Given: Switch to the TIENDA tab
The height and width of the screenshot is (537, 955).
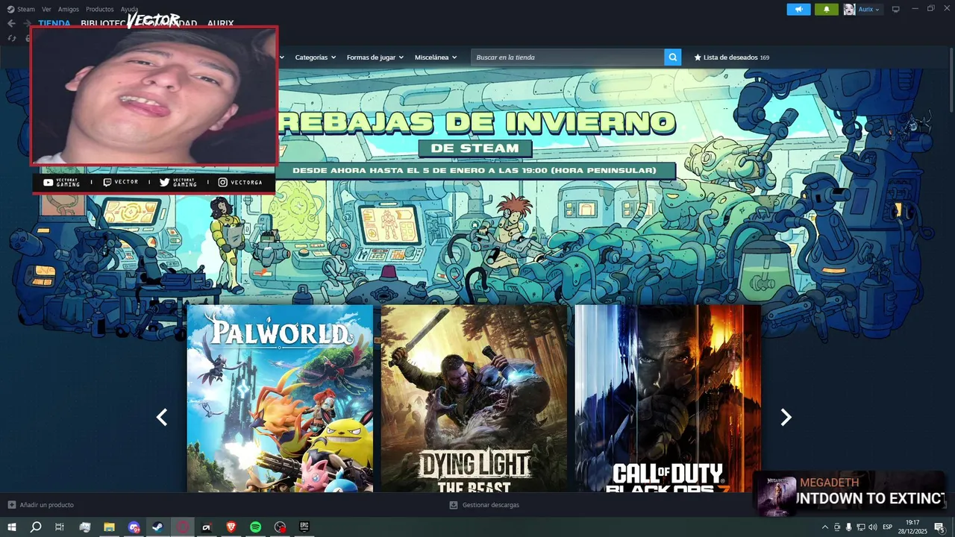Looking at the screenshot, I should pyautogui.click(x=54, y=23).
